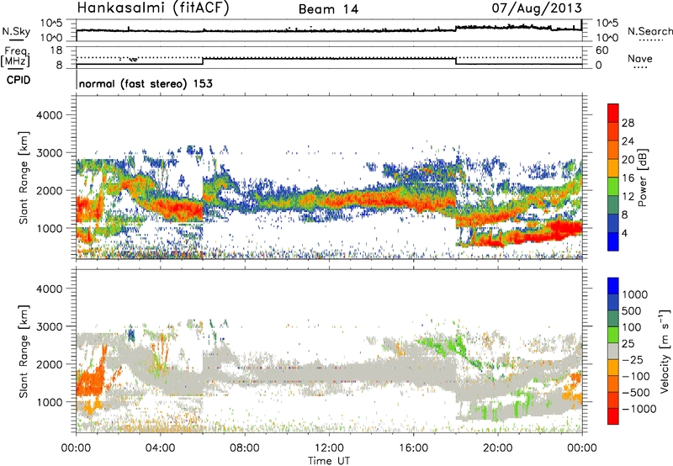Click the grey segment of Velocity colorbar
The width and height of the screenshot is (673, 466).
pos(613,351)
